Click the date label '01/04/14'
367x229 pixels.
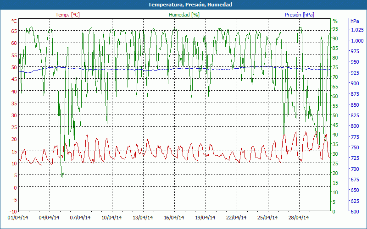pos(18,218)
